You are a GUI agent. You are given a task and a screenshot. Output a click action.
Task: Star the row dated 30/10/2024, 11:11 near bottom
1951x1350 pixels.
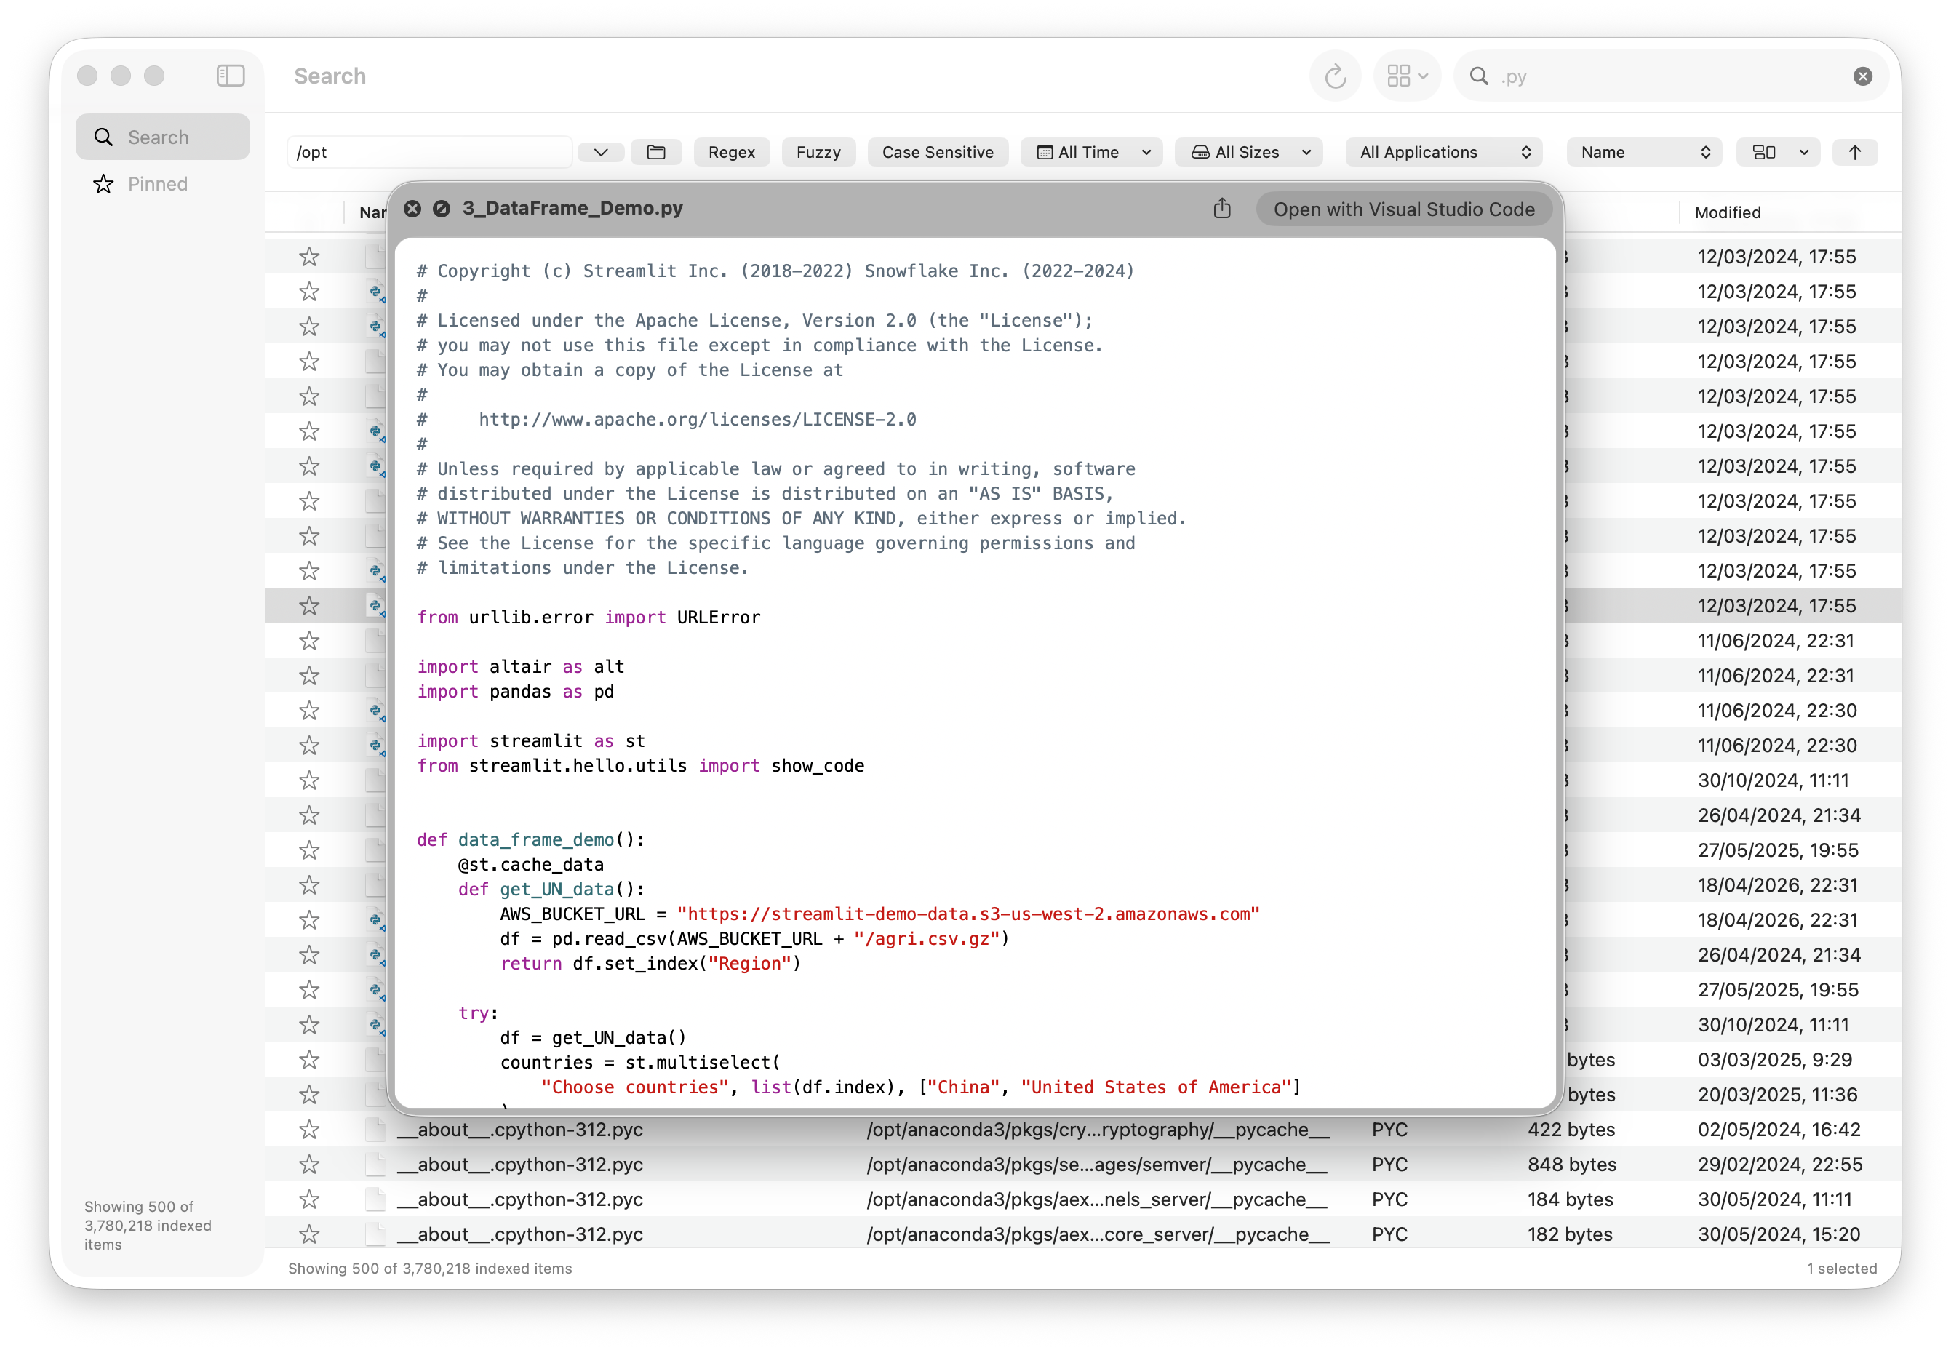pos(308,1024)
